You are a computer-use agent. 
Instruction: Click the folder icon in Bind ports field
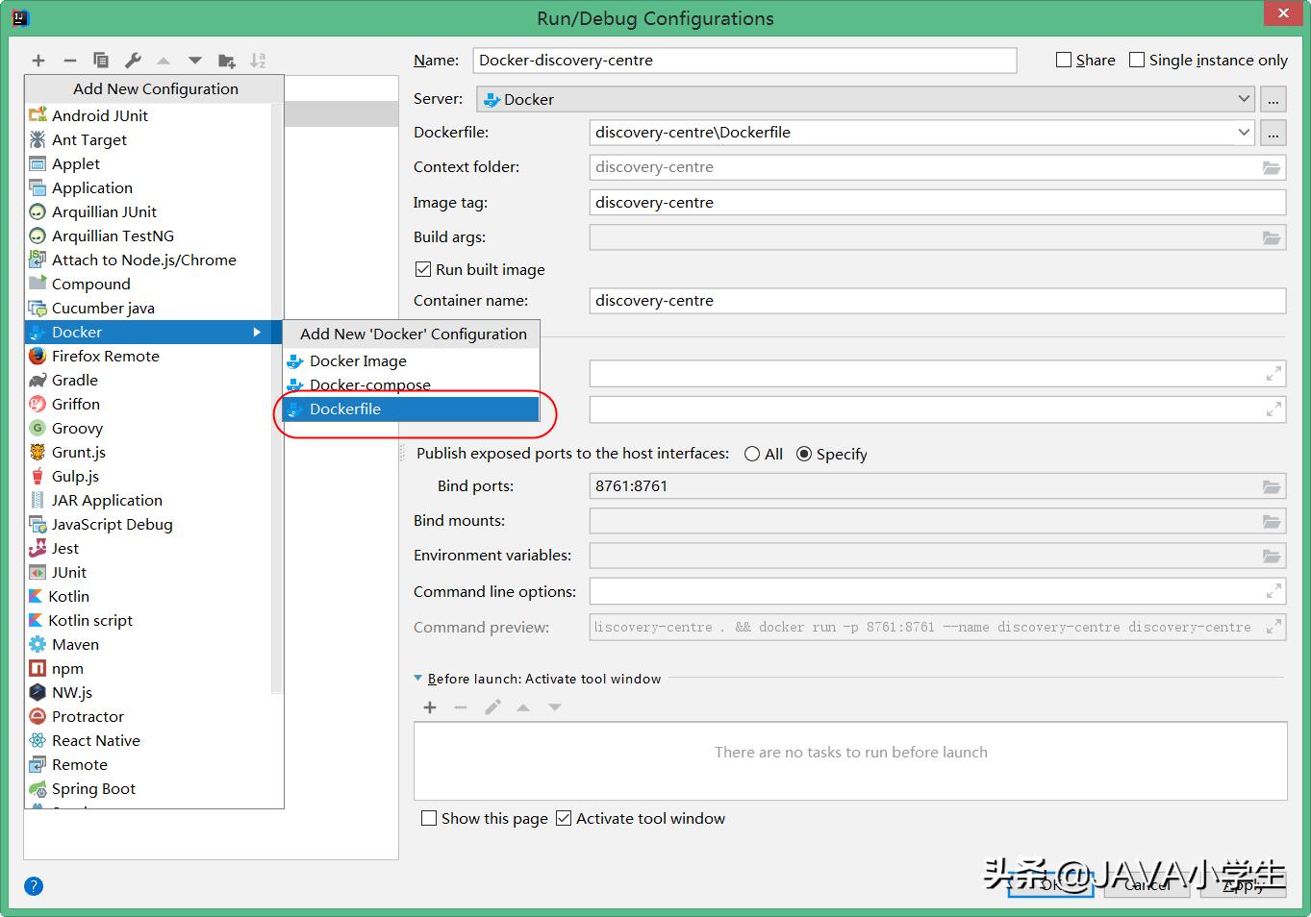[1272, 486]
